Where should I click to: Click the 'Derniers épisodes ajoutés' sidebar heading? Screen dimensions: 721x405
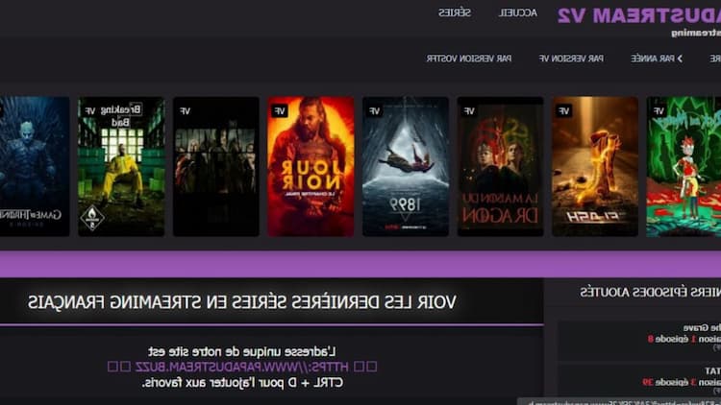click(x=650, y=292)
